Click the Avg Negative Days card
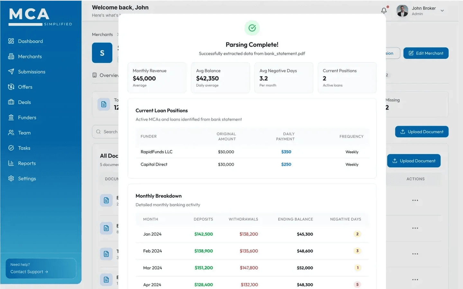 pos(284,78)
